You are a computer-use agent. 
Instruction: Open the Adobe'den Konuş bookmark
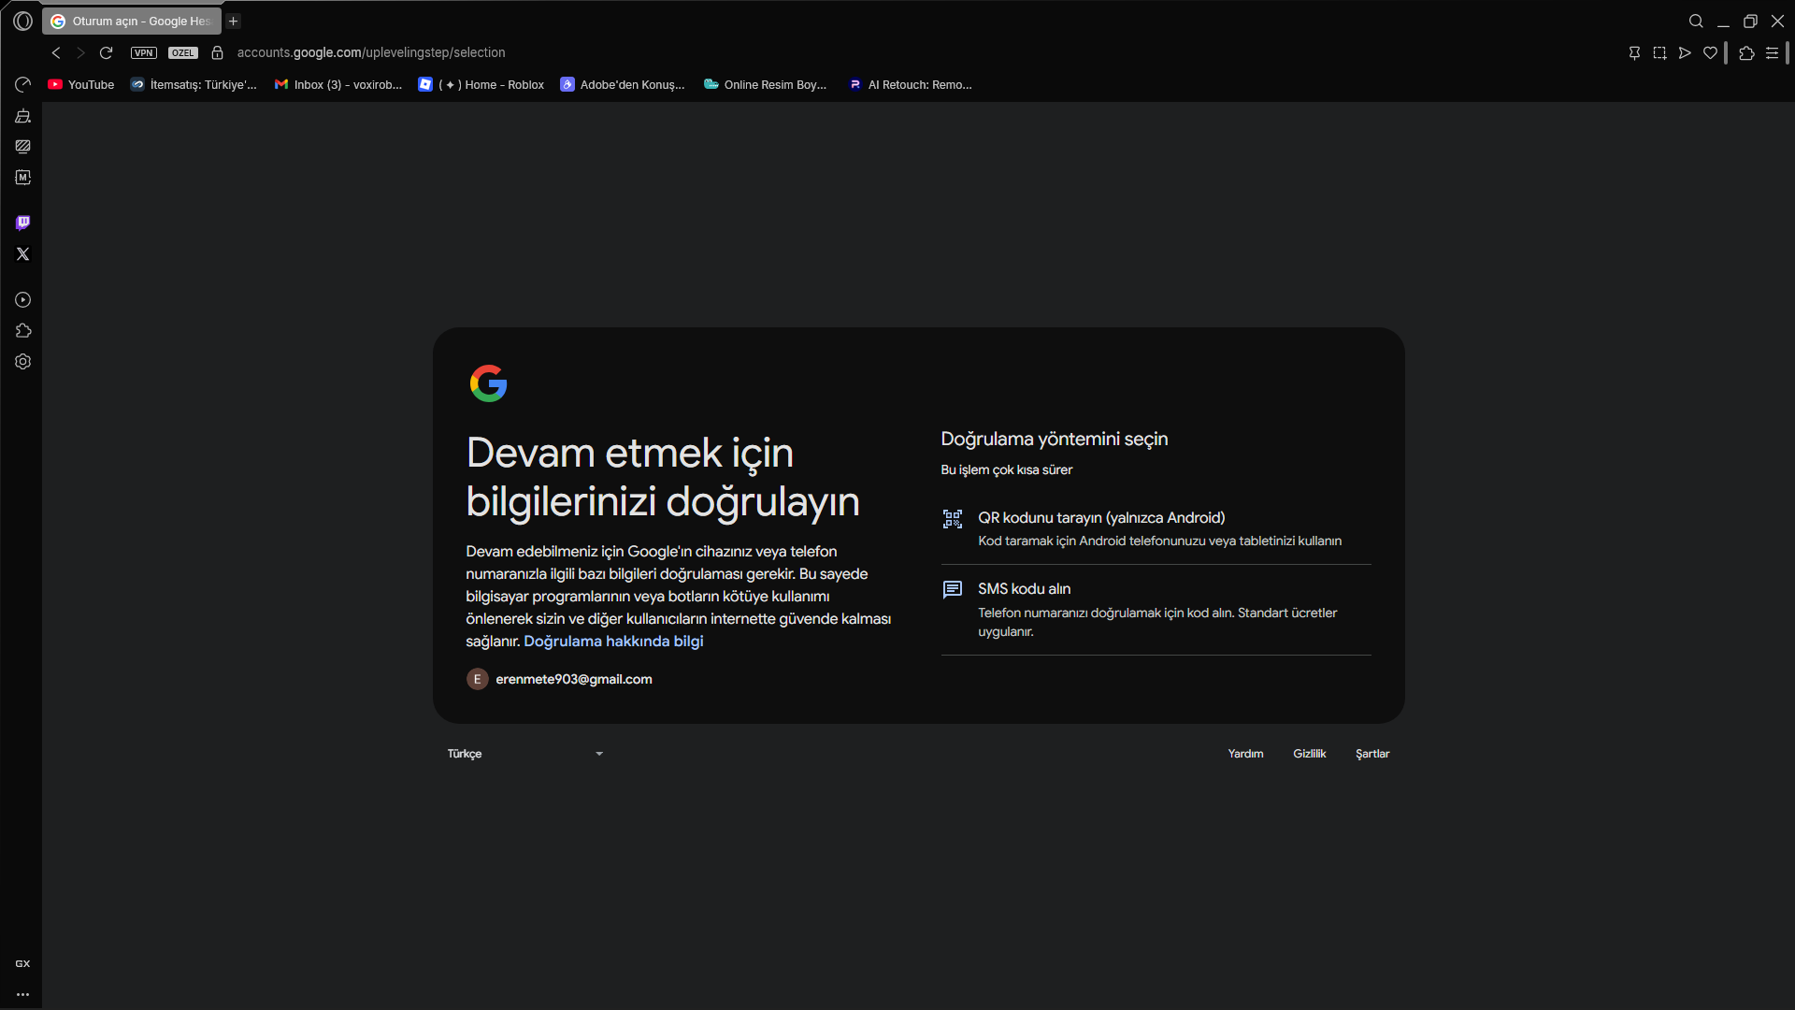[x=623, y=84]
